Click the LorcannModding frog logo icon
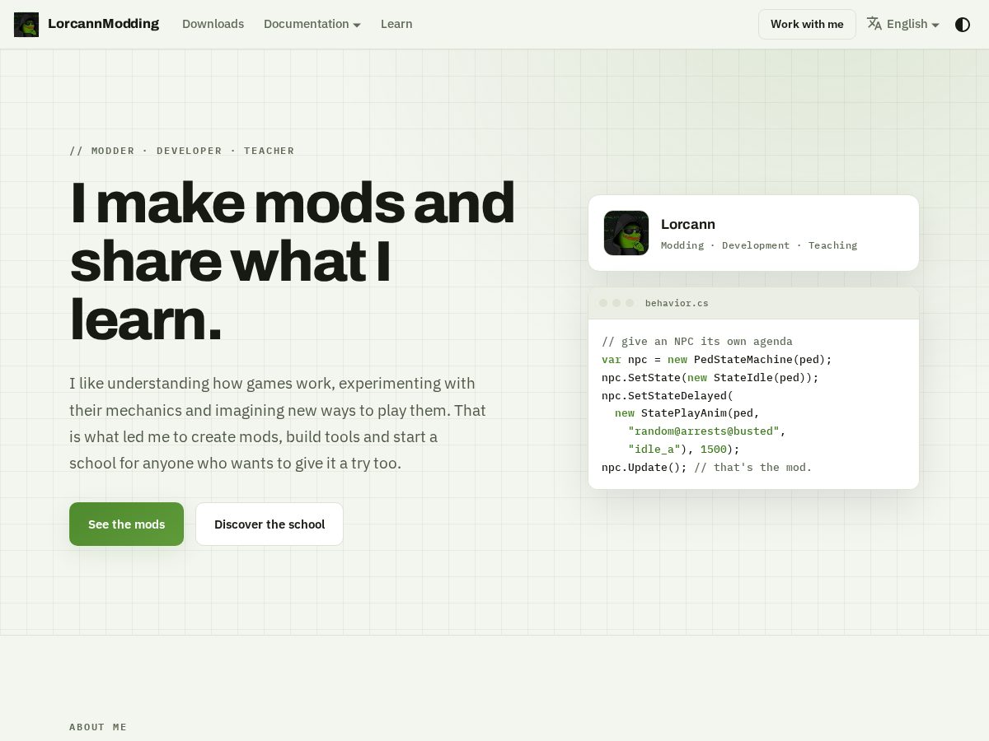The height and width of the screenshot is (741, 989). [26, 25]
